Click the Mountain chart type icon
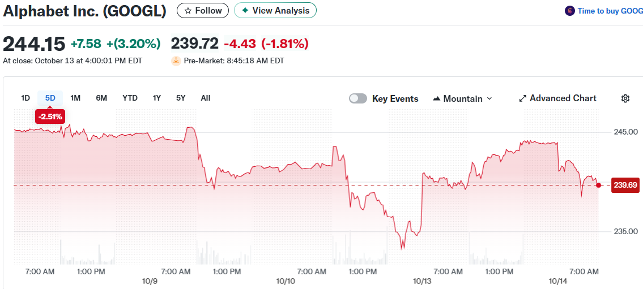 pos(436,99)
